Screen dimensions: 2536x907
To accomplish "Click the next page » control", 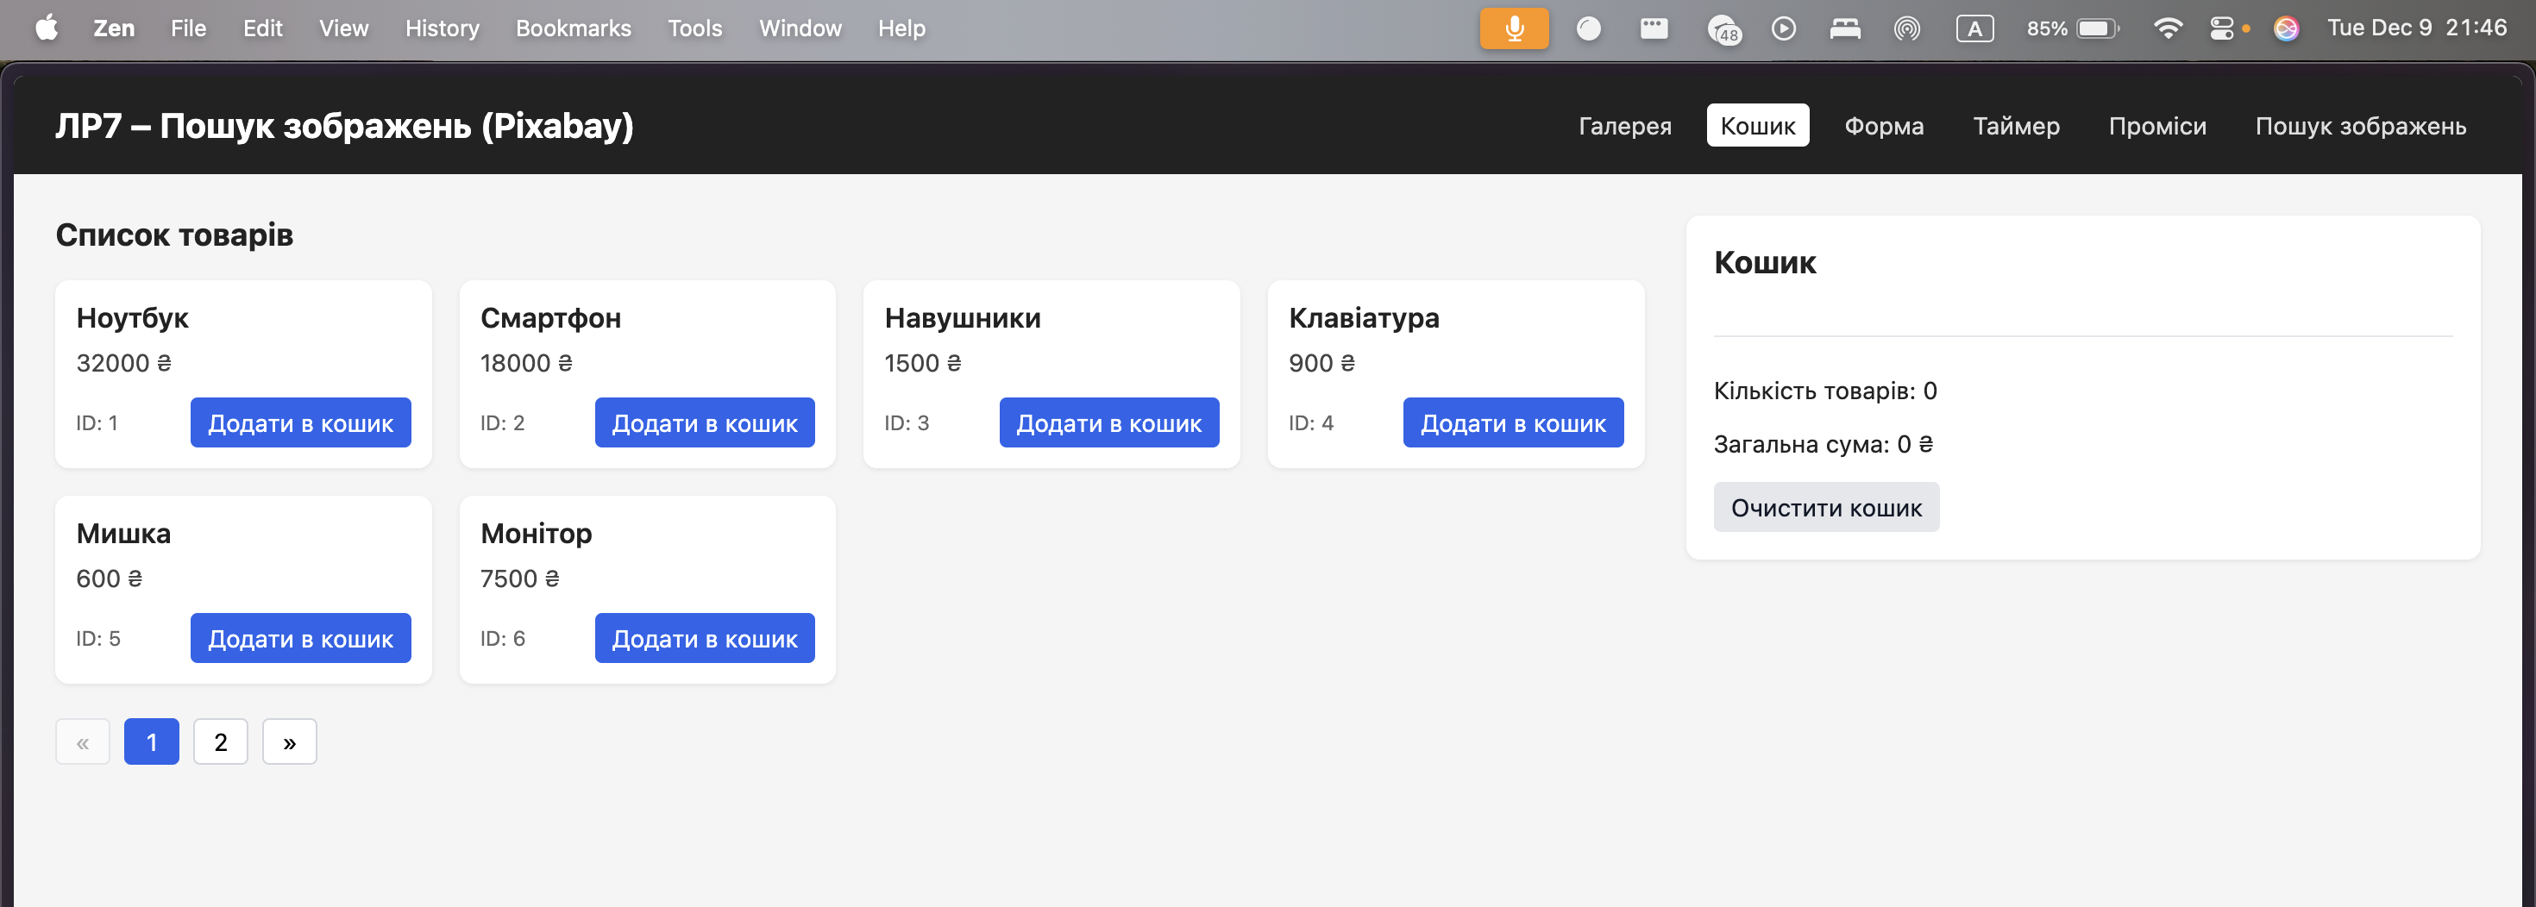I will [288, 741].
